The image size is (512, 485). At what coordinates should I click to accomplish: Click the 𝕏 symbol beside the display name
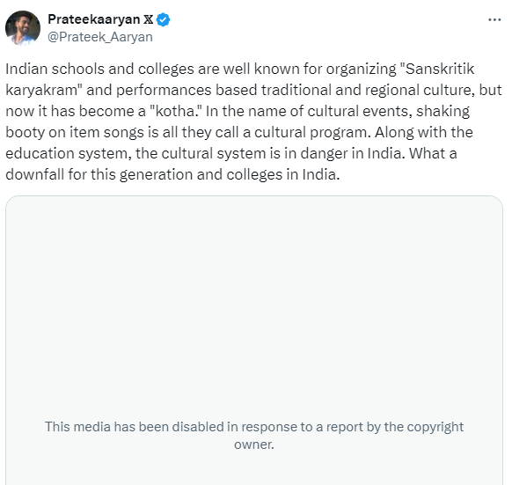[149, 19]
